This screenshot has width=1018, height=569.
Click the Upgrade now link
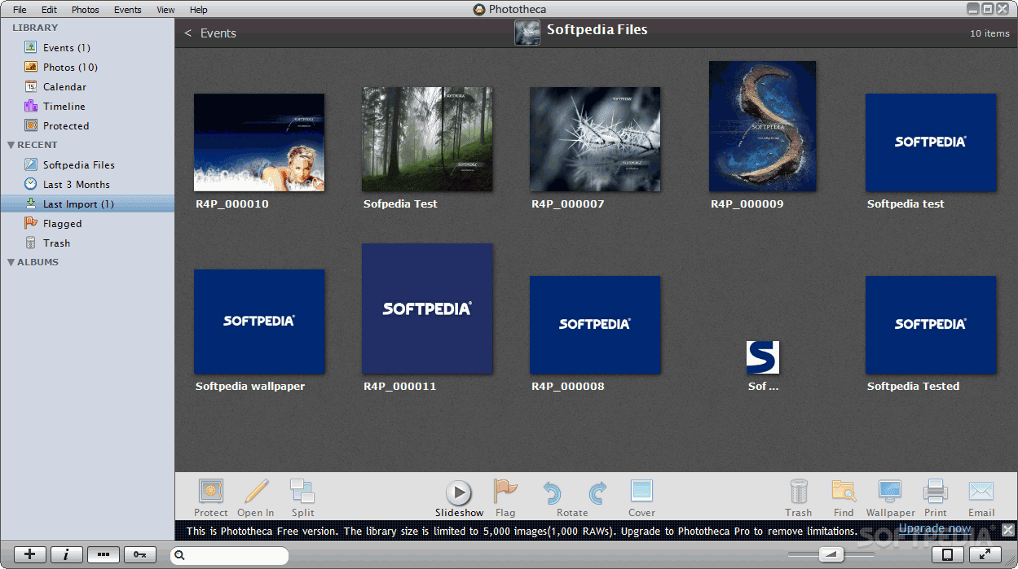point(935,529)
